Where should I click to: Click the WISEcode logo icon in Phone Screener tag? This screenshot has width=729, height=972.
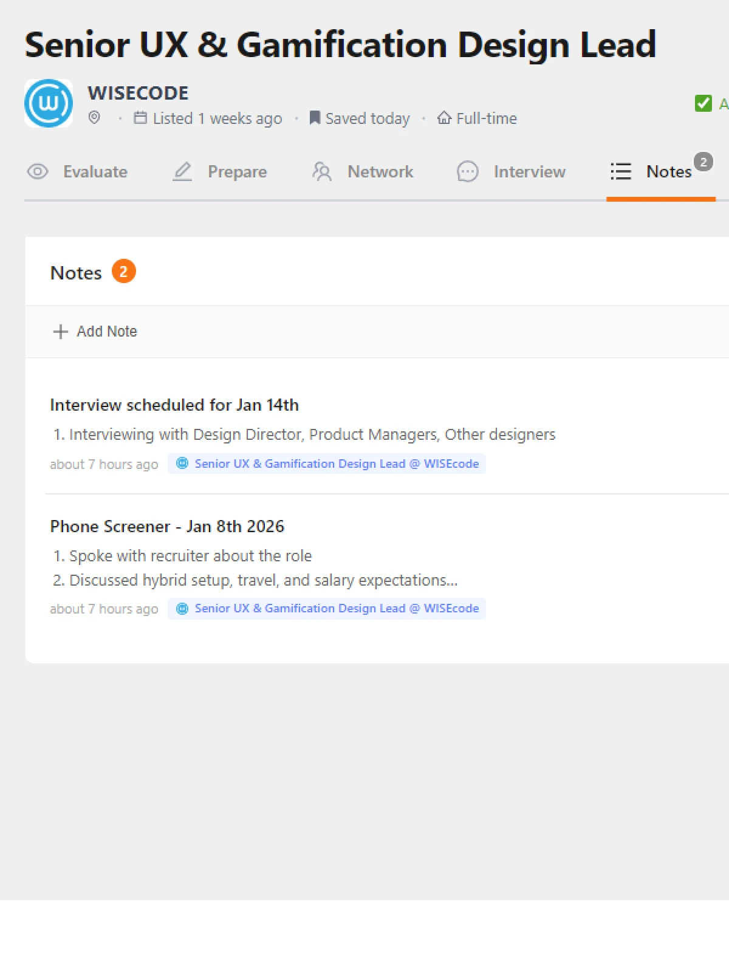click(182, 609)
